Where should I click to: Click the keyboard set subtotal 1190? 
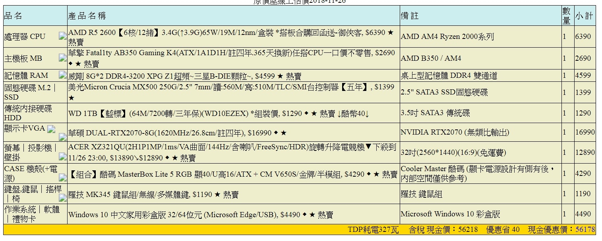583,194
